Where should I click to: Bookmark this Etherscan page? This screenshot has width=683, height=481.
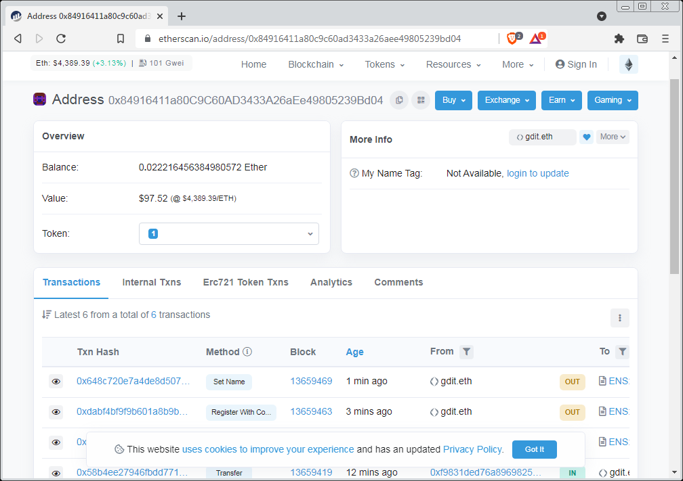[121, 39]
